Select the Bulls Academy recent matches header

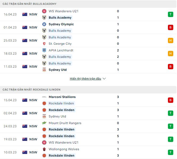click(x=29, y=4)
